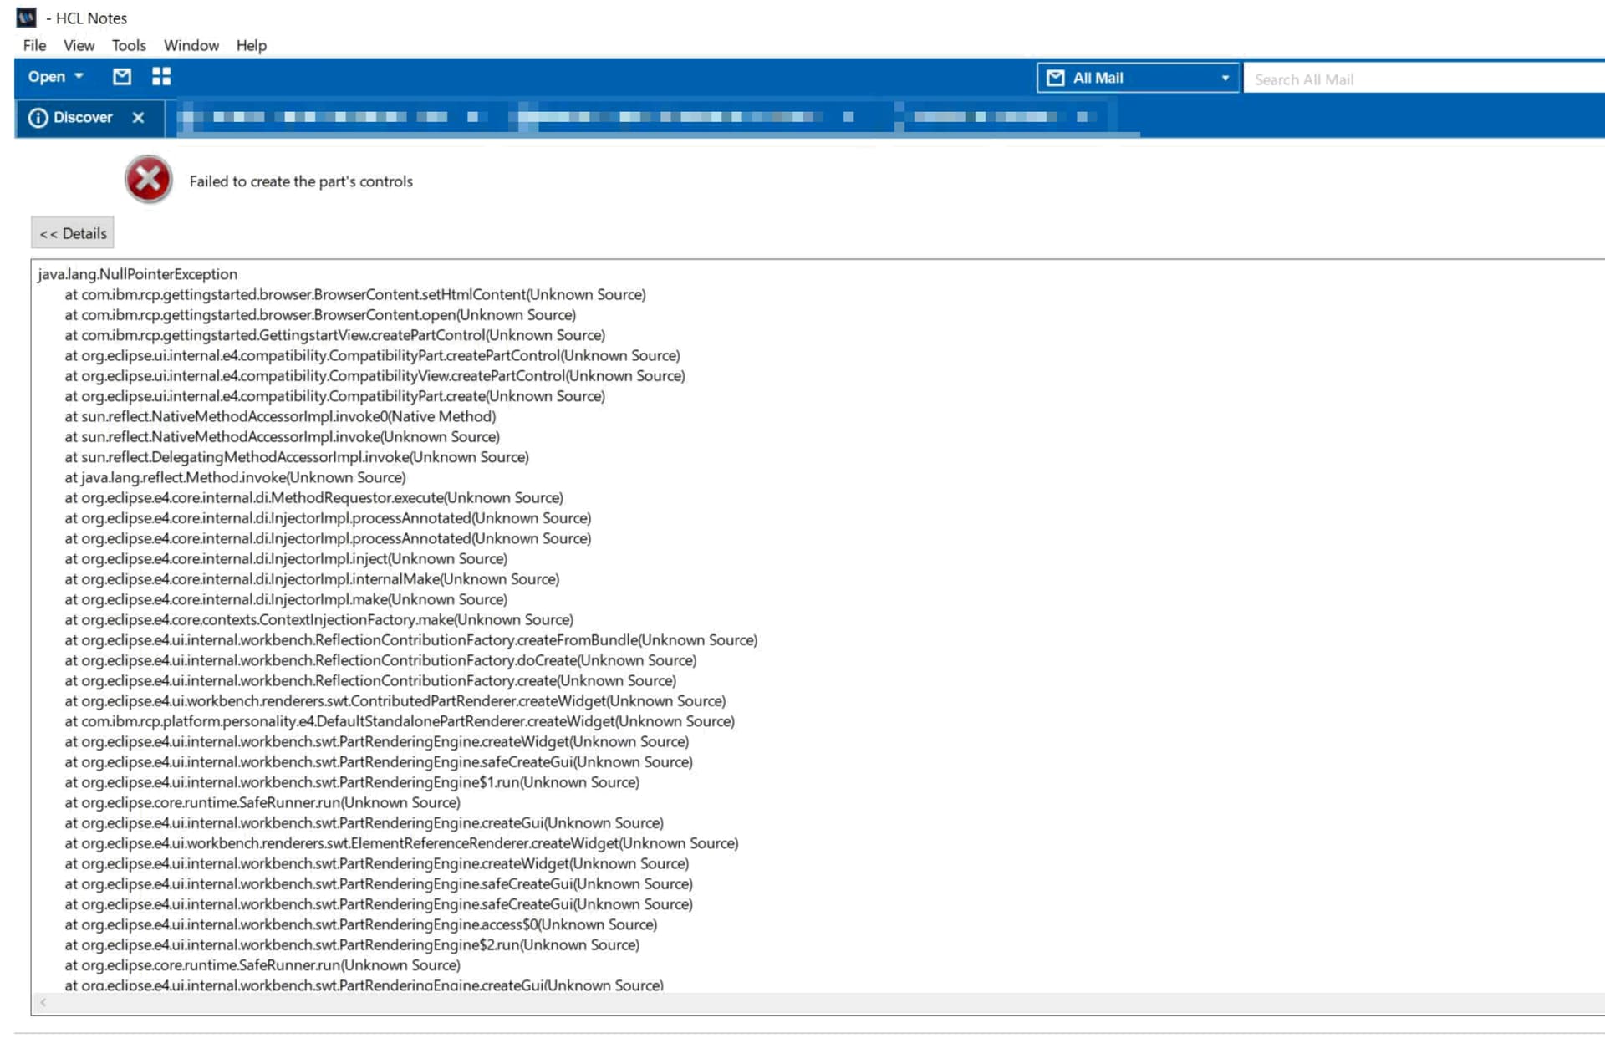
Task: Click the 'java.lang.reflect.Method.invoke' line
Action: [235, 477]
